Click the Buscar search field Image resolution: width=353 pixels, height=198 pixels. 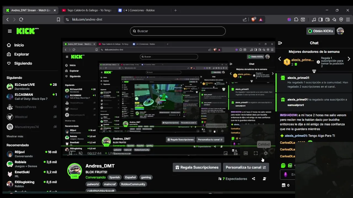(x=178, y=31)
